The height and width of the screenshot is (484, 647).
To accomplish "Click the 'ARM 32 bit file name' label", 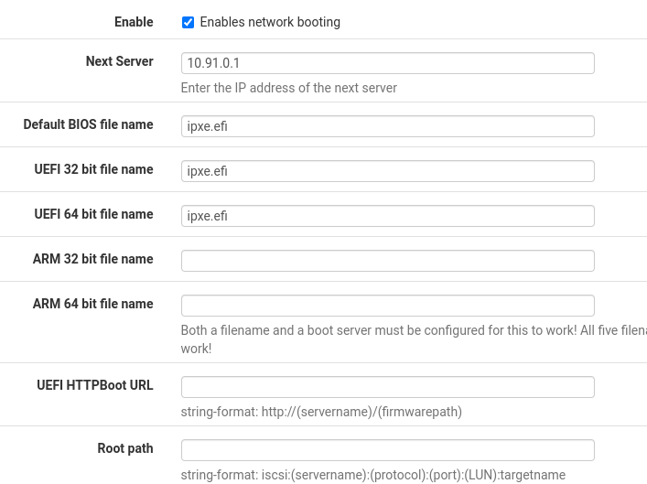I will 92,259.
